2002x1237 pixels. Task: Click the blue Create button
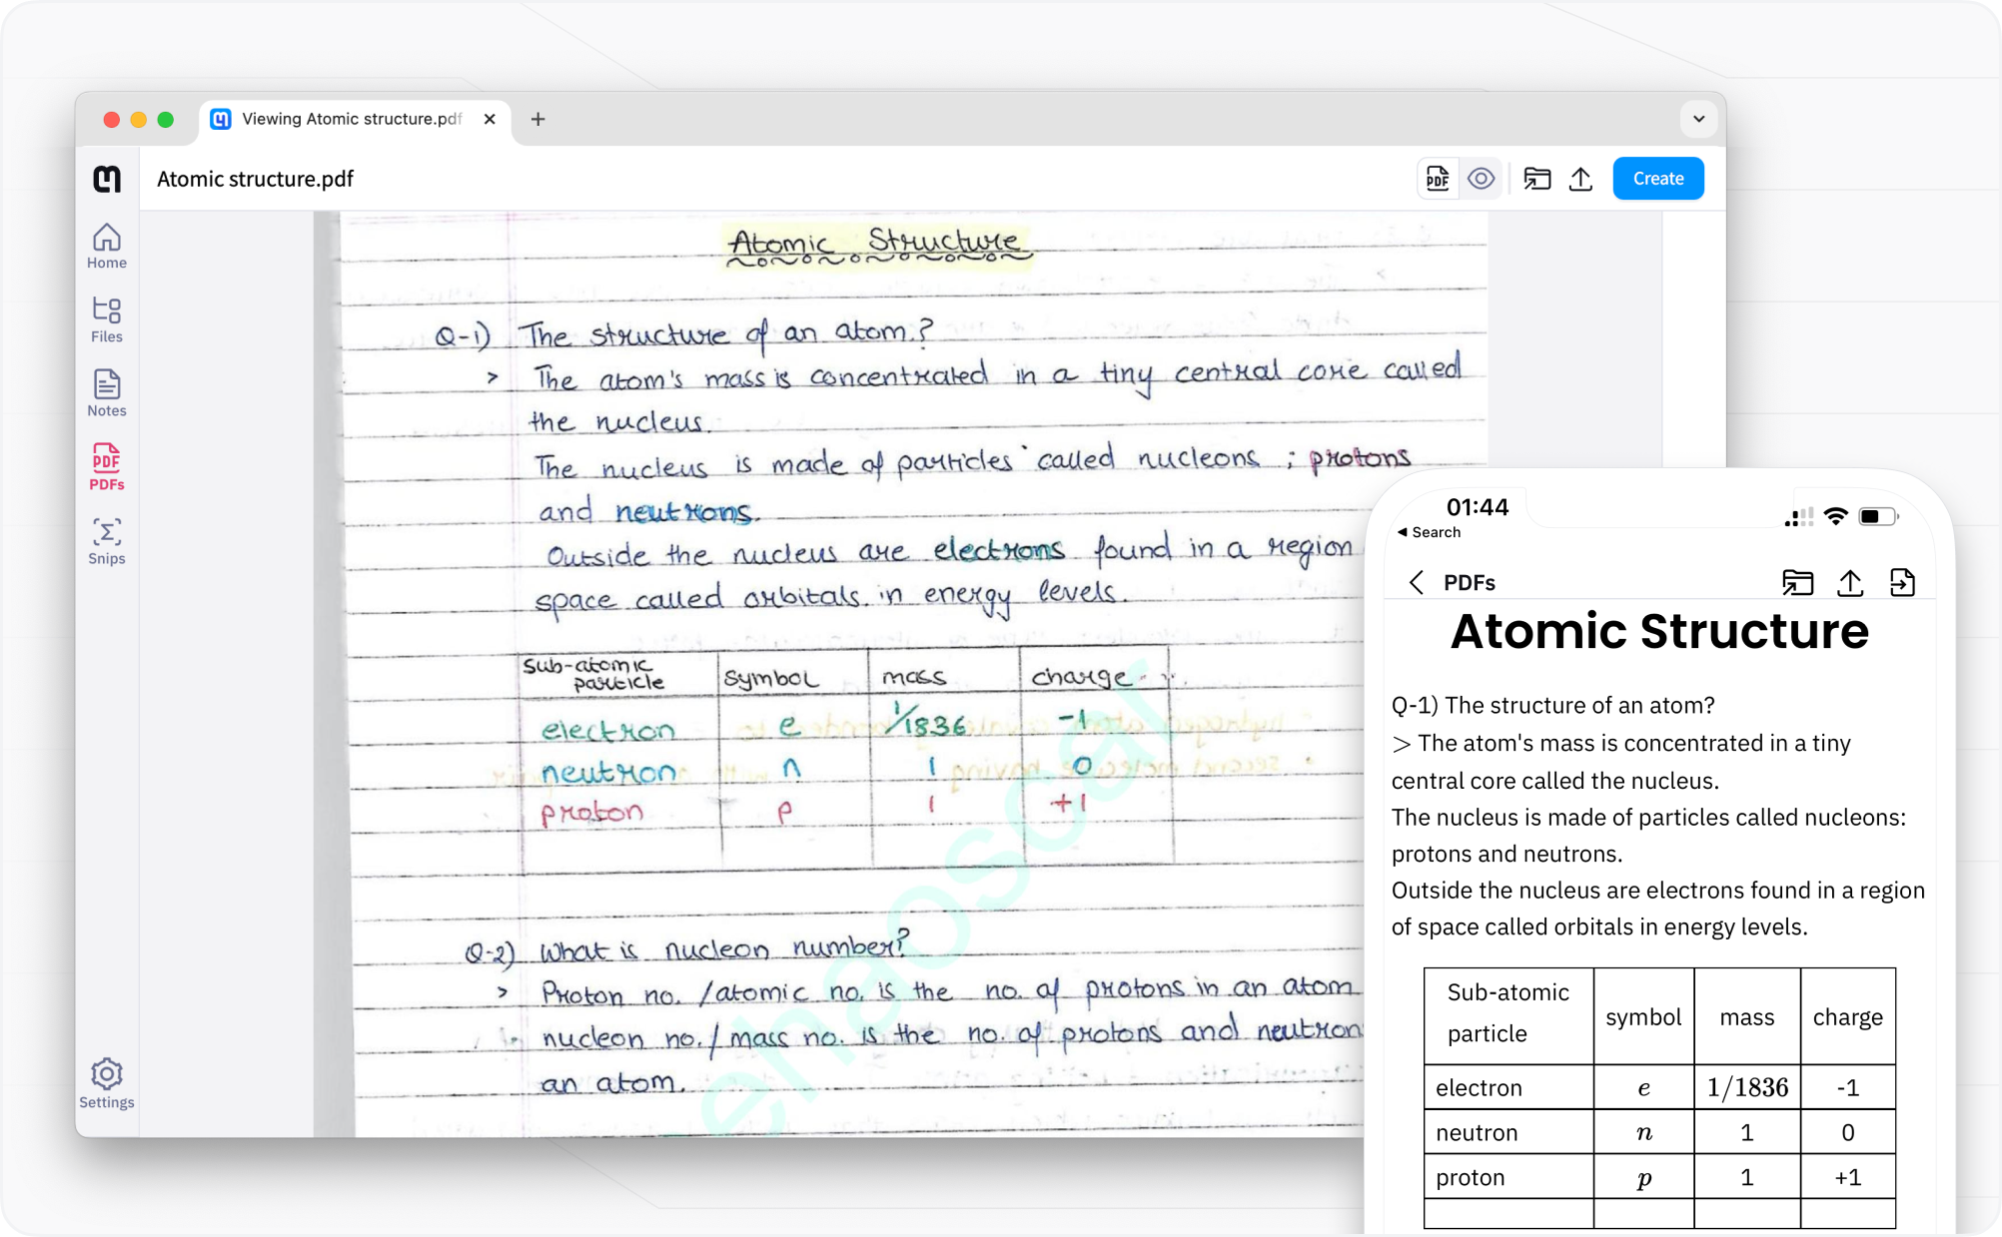coord(1657,179)
